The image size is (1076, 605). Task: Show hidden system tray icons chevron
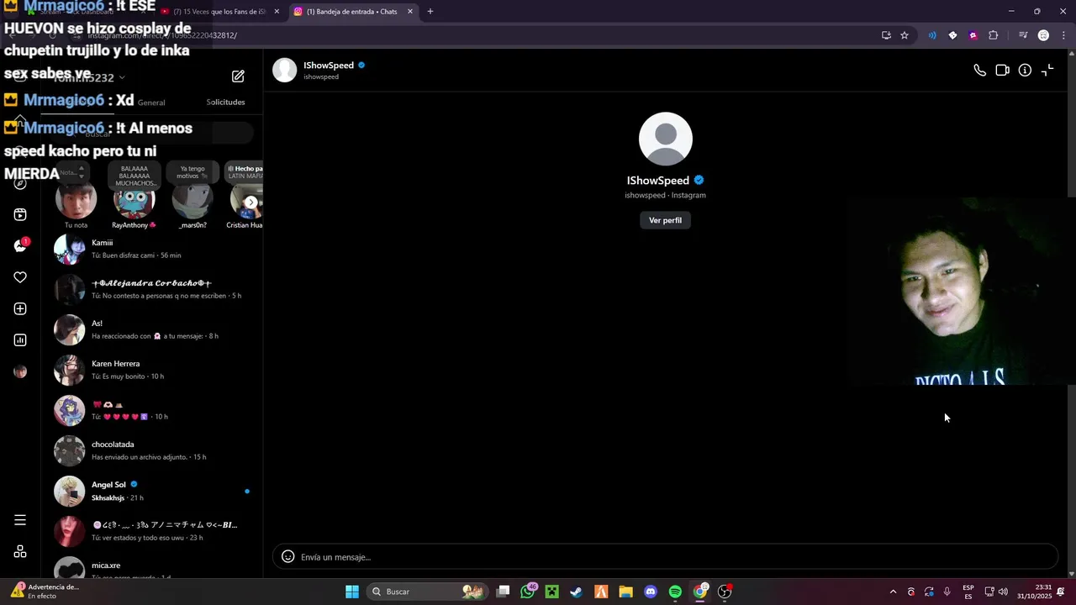[893, 592]
